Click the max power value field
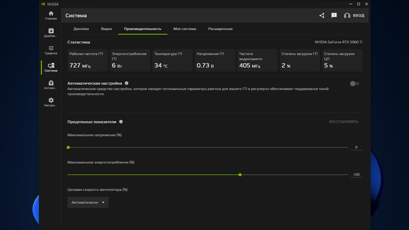The image size is (409, 230). click(x=356, y=175)
